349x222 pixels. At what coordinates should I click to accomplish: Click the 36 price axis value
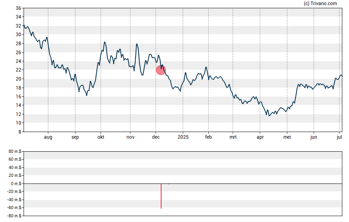pos(18,8)
